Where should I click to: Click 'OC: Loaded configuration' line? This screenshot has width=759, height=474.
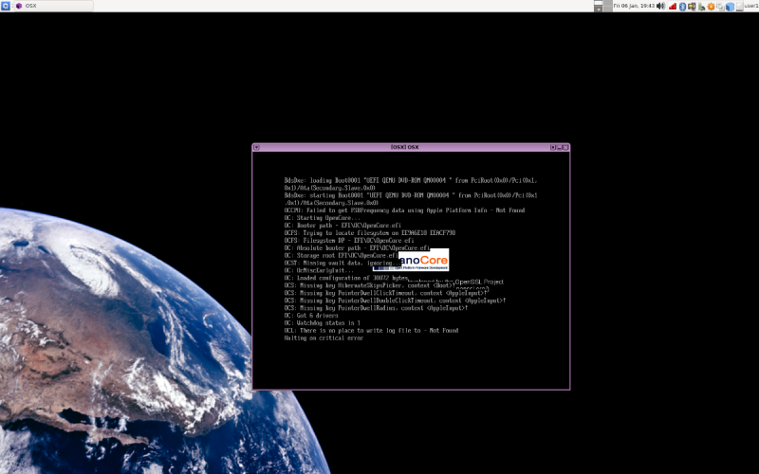click(346, 278)
